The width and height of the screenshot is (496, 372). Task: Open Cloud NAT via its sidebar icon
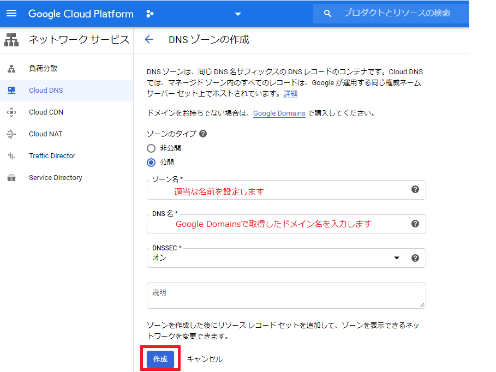12,134
